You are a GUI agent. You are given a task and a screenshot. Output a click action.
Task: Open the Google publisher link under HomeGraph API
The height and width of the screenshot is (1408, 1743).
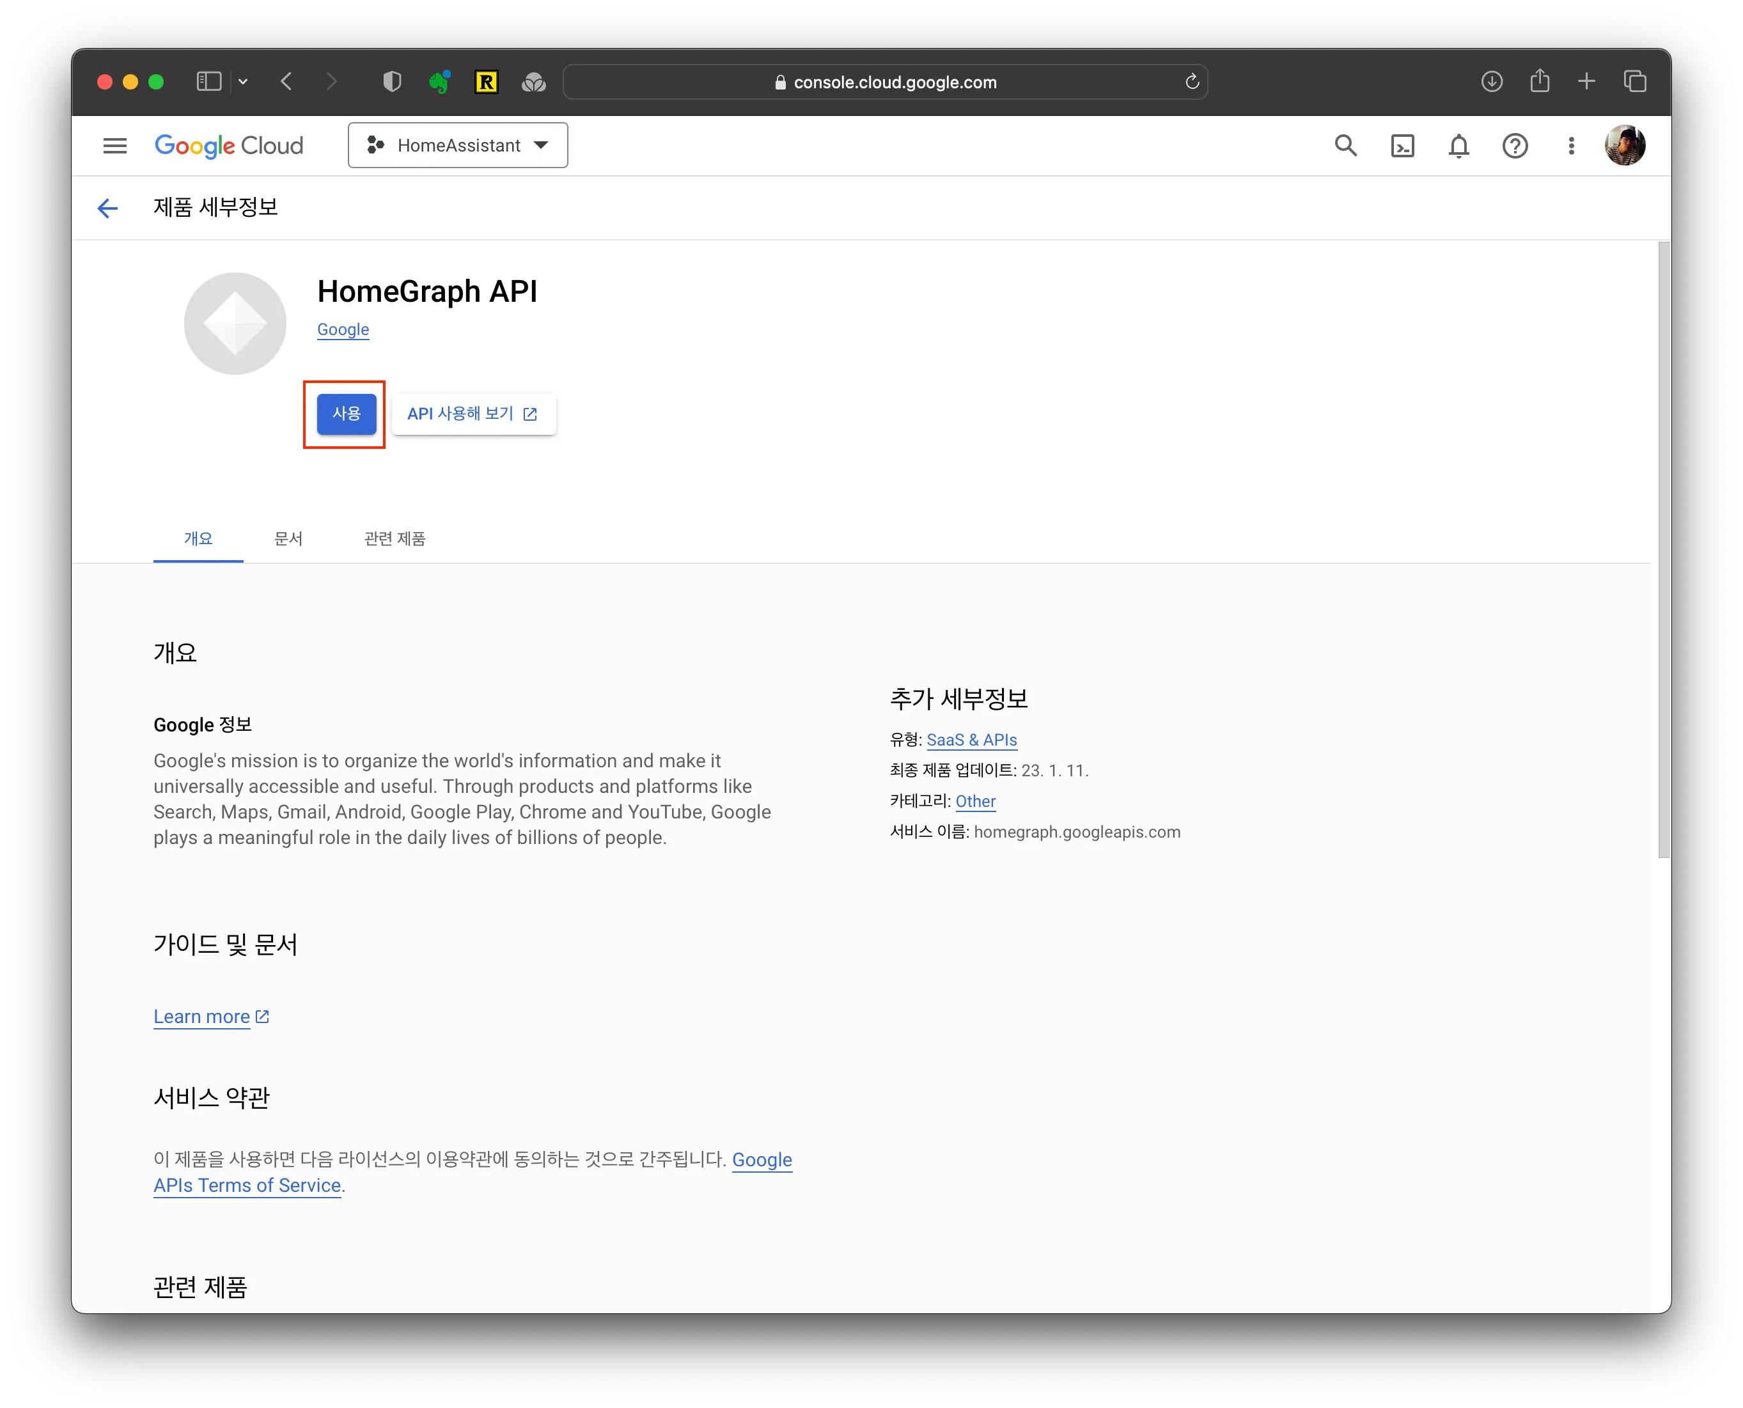(x=343, y=329)
